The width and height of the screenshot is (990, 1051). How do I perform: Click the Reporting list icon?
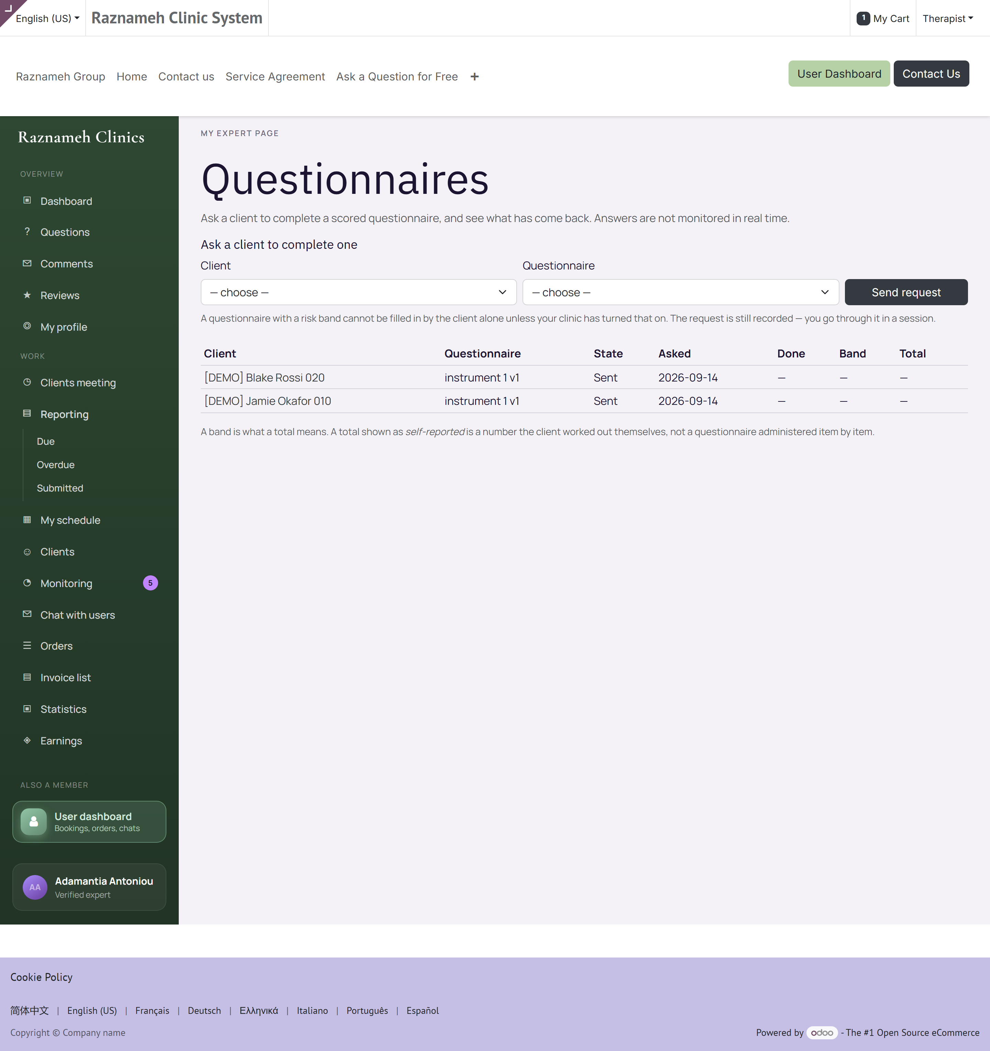27,413
